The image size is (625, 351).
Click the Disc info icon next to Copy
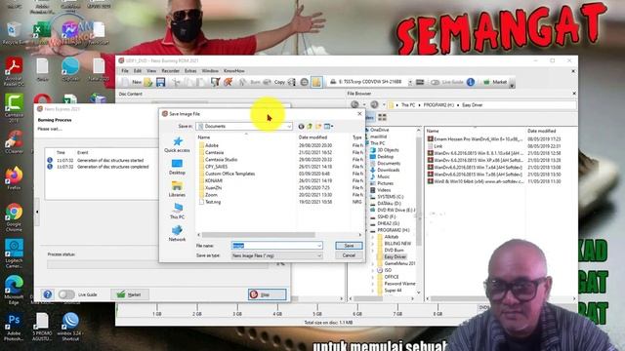(x=292, y=82)
